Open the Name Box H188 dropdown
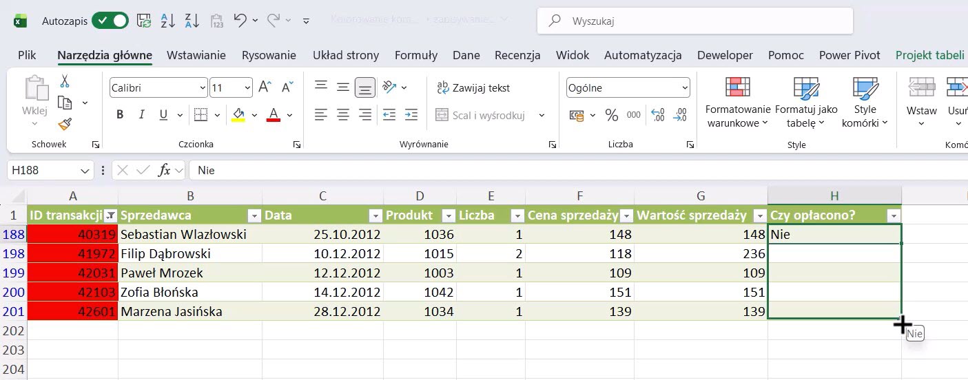The width and height of the screenshot is (968, 380). click(85, 170)
